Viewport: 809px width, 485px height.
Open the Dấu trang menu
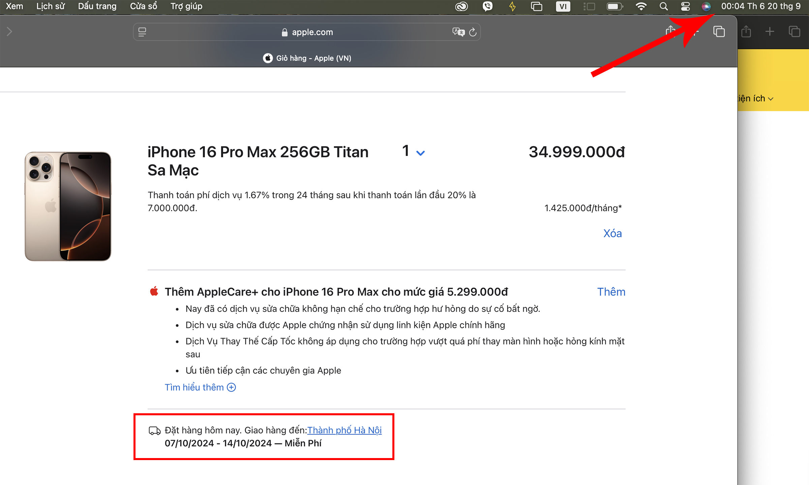(97, 6)
